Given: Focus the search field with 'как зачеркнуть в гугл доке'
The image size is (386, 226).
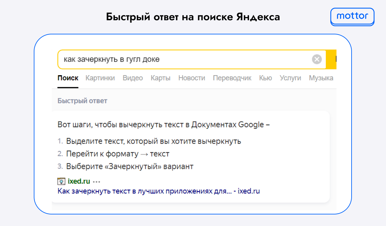Looking at the screenshot, I should (192, 59).
